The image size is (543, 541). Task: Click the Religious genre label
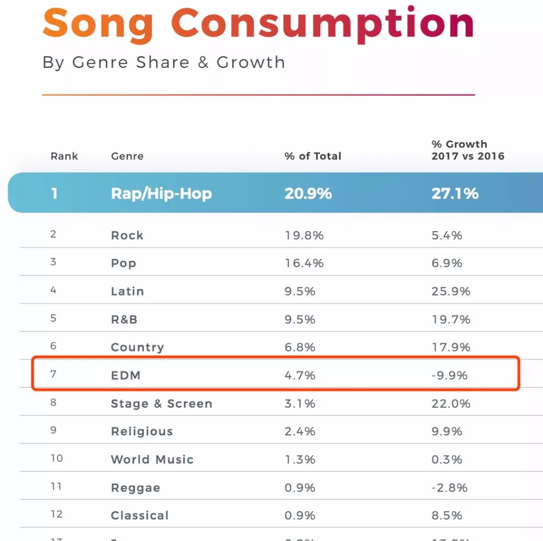coord(142,431)
